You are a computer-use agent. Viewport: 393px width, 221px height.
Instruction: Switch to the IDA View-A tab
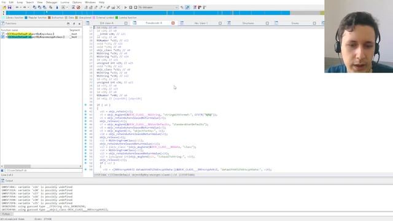click(x=106, y=23)
